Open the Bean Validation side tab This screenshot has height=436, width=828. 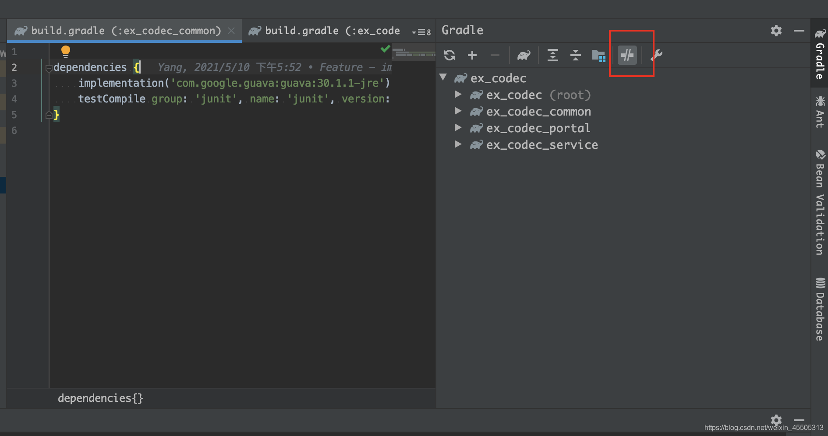pos(820,202)
